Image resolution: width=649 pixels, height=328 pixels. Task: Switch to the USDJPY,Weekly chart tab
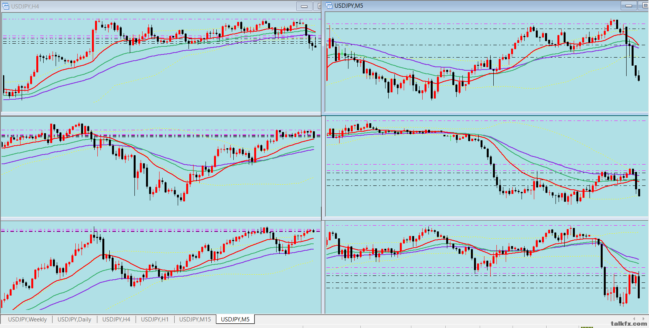(x=27, y=319)
